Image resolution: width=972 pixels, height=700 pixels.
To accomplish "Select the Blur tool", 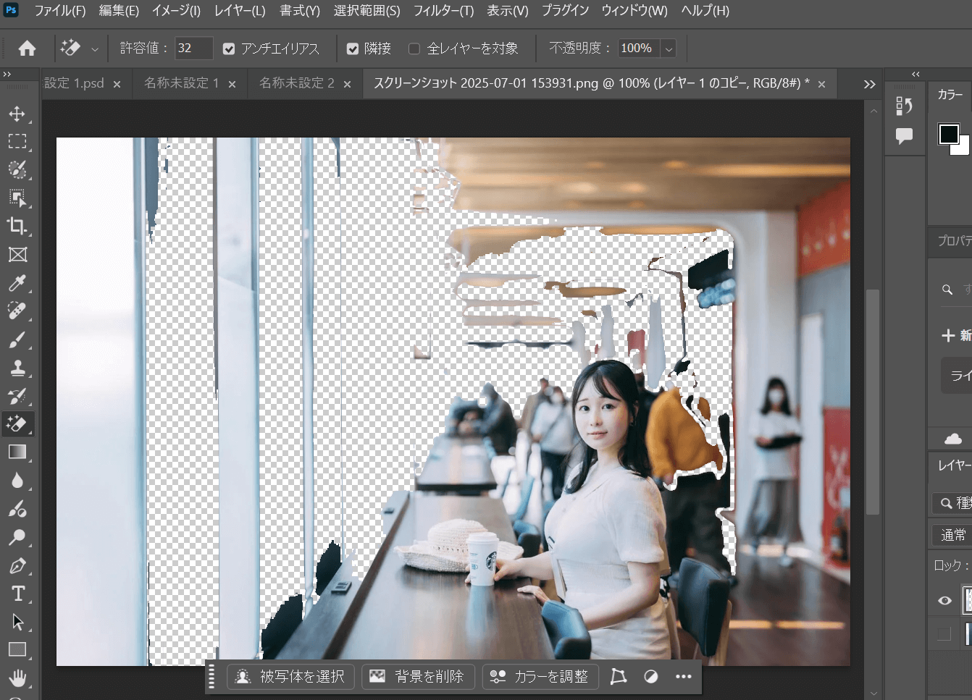I will [17, 480].
